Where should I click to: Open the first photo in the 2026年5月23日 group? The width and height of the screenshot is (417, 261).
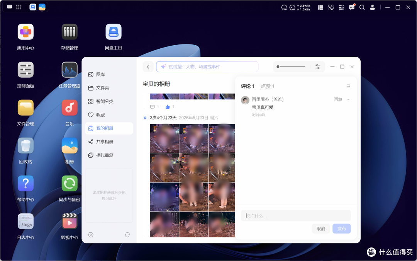(x=164, y=138)
